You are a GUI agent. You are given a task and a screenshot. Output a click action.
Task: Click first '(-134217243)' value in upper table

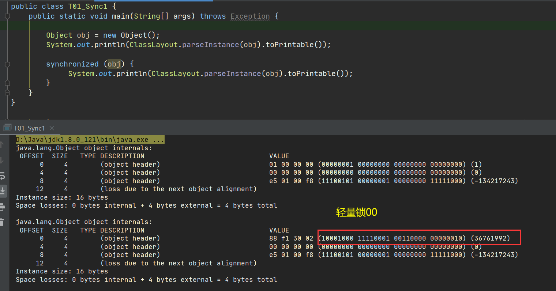click(495, 181)
